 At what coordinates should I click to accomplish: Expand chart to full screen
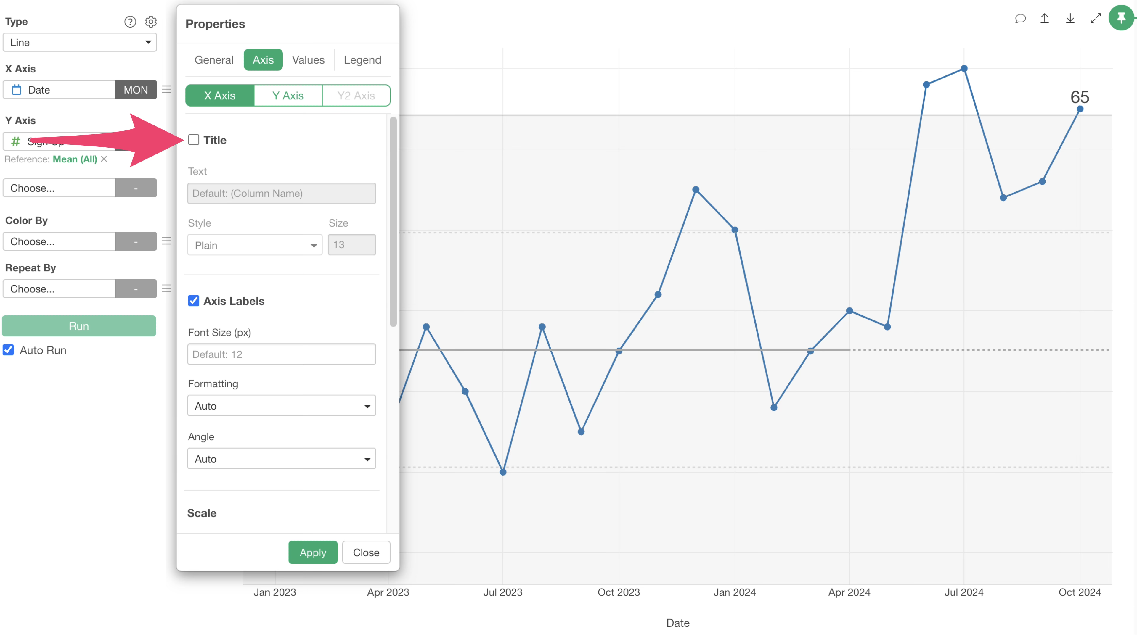tap(1096, 19)
